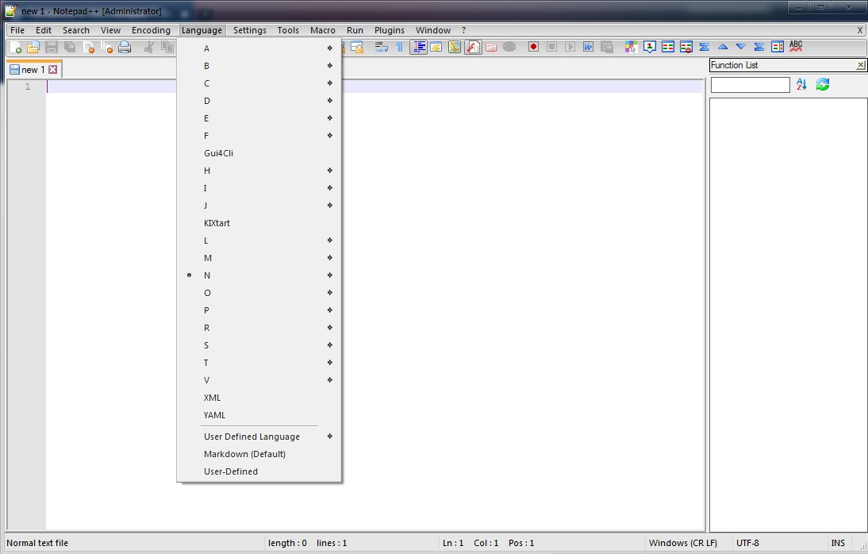Expand the J language submenu
The width and height of the screenshot is (868, 554).
click(x=259, y=206)
